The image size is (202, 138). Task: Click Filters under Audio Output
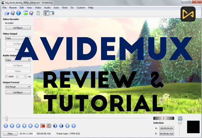[x=18, y=71]
